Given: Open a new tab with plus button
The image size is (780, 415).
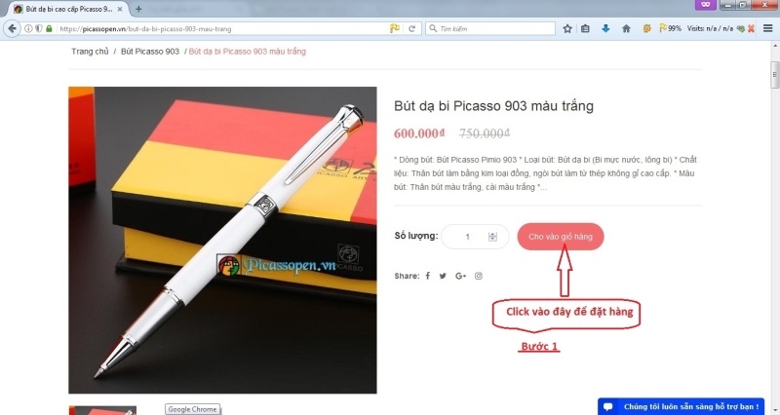Looking at the screenshot, I should click(x=138, y=9).
